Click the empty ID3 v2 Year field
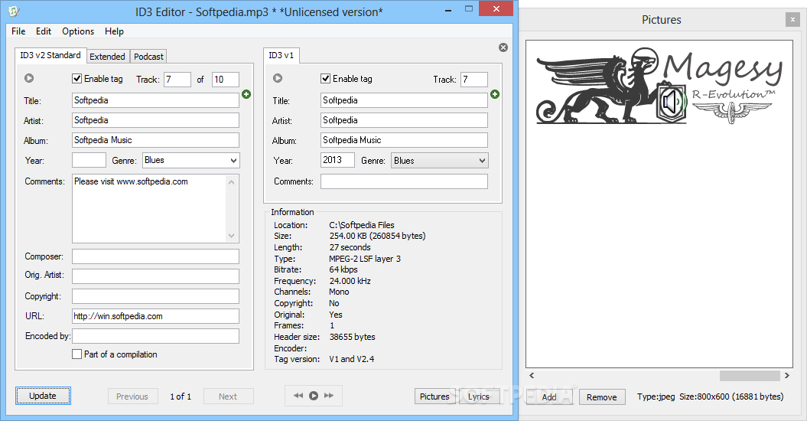 pyautogui.click(x=89, y=160)
